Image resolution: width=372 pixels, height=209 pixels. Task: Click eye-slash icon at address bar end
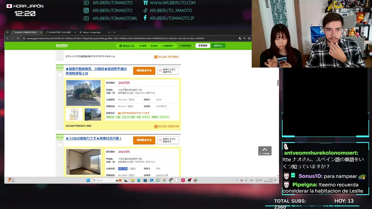click(x=249, y=38)
